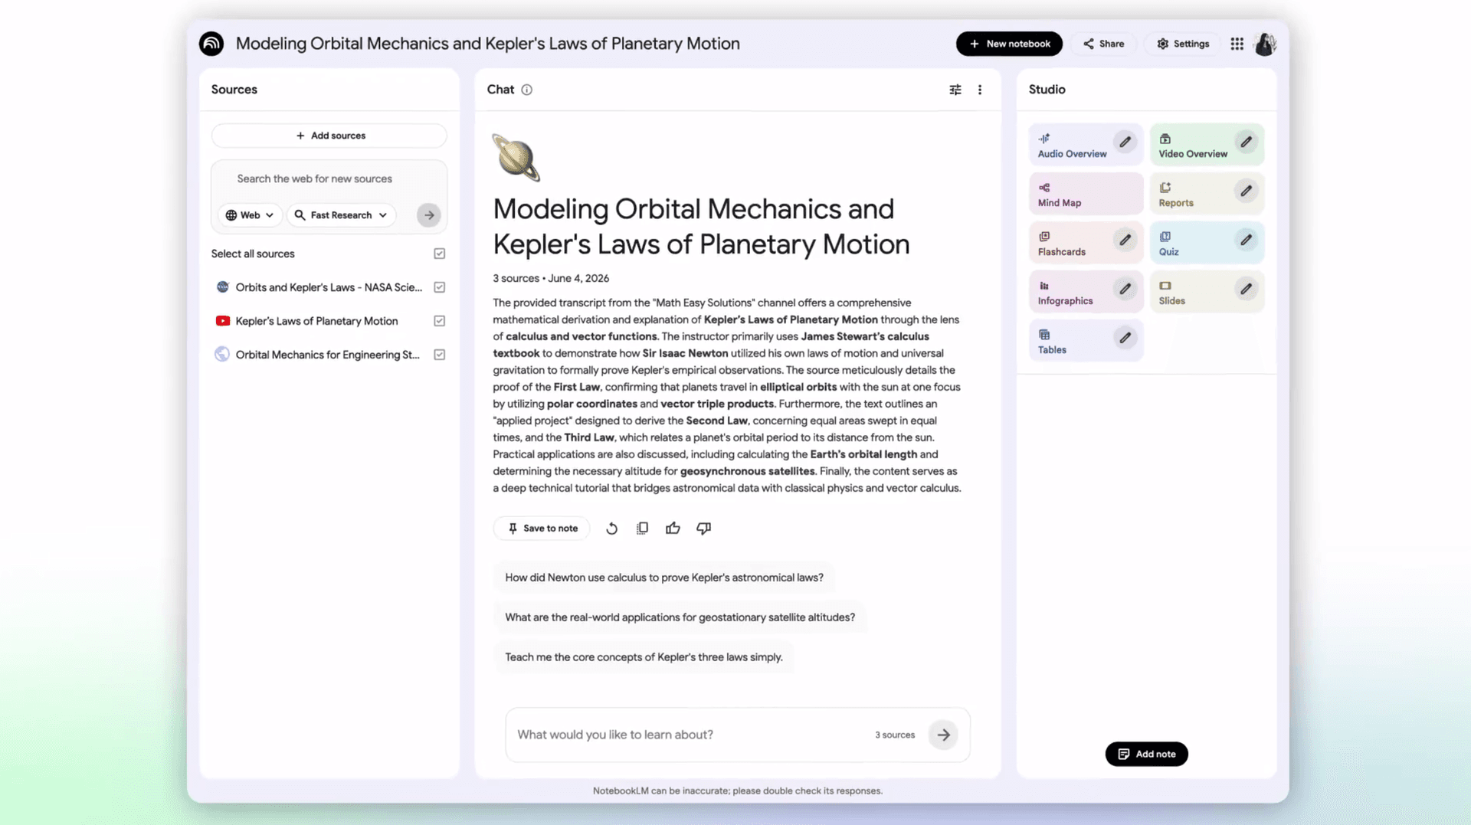This screenshot has width=1471, height=825.
Task: Customize Slides with pencil icon
Action: [1247, 289]
